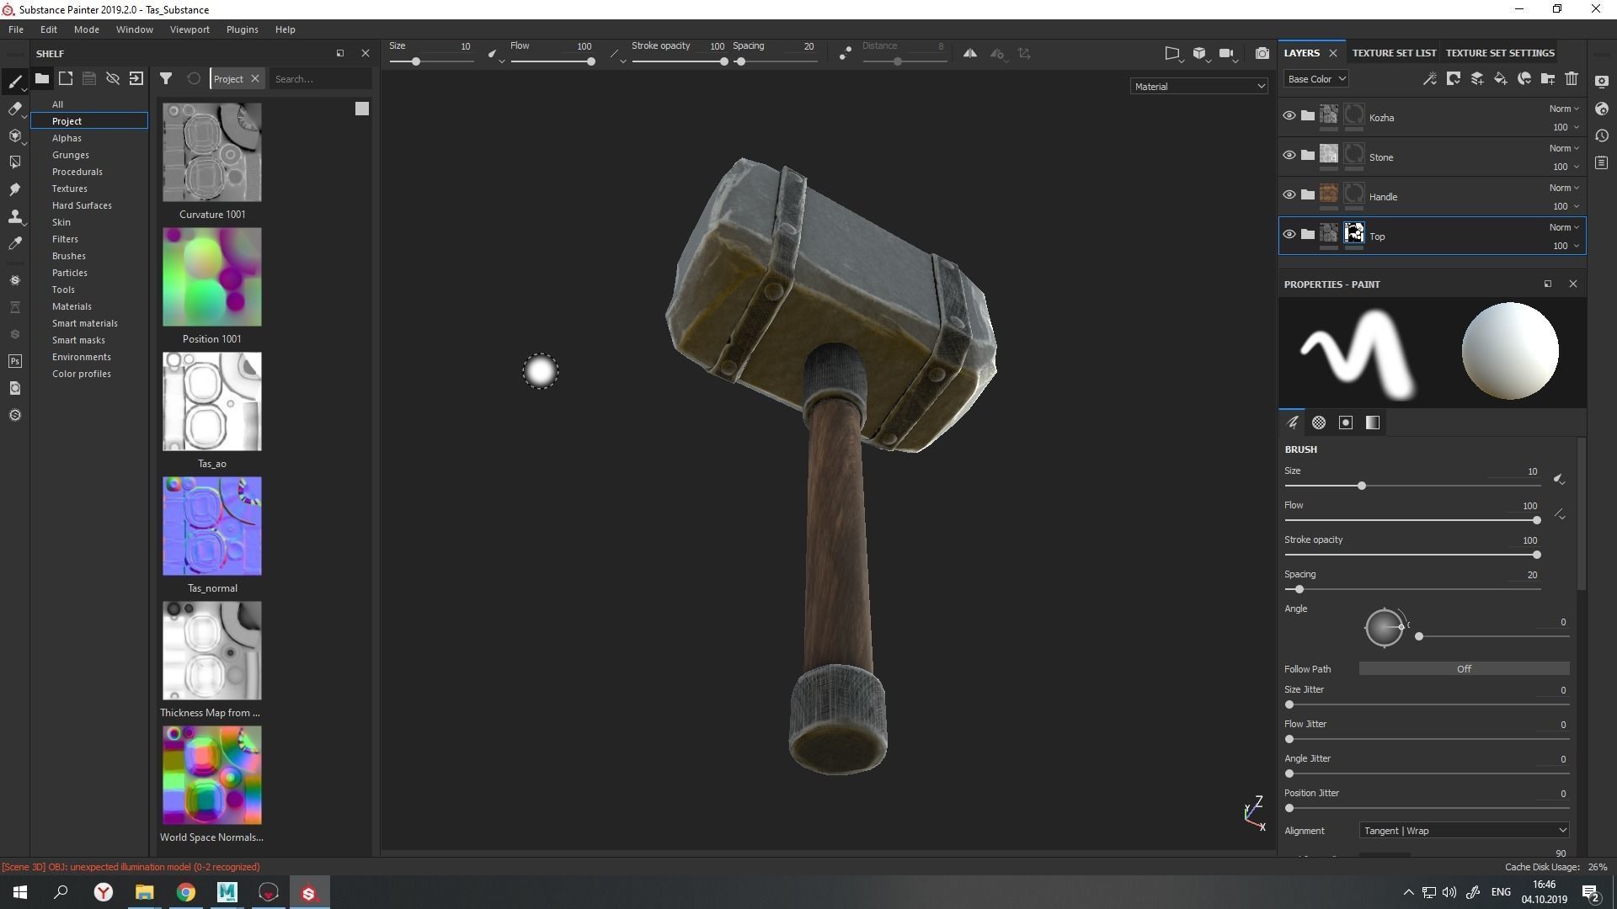Screen dimensions: 1617x909
Task: Open the Viewport menu
Action: pos(189,29)
